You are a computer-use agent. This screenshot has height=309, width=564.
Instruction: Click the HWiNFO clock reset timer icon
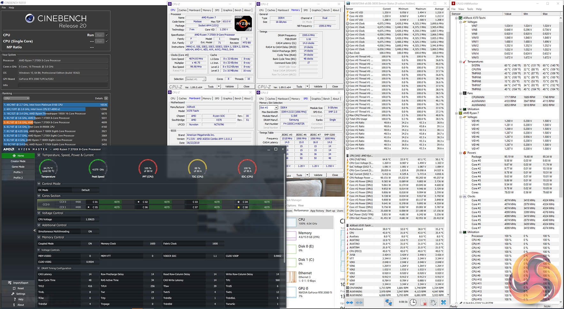click(413, 302)
